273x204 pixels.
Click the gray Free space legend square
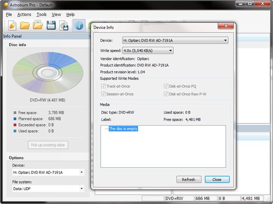15,113
